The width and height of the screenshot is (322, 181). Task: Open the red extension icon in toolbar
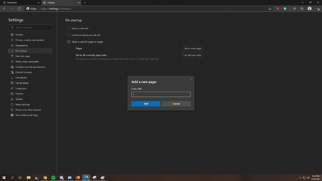(277, 8)
